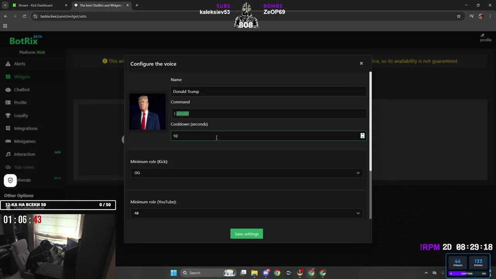Click the dialog vertical scrollbar
Image resolution: width=496 pixels, height=279 pixels.
click(370, 121)
